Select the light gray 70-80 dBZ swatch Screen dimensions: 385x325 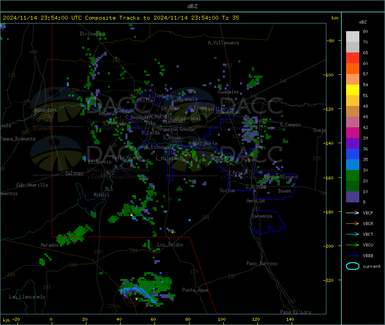point(352,37)
